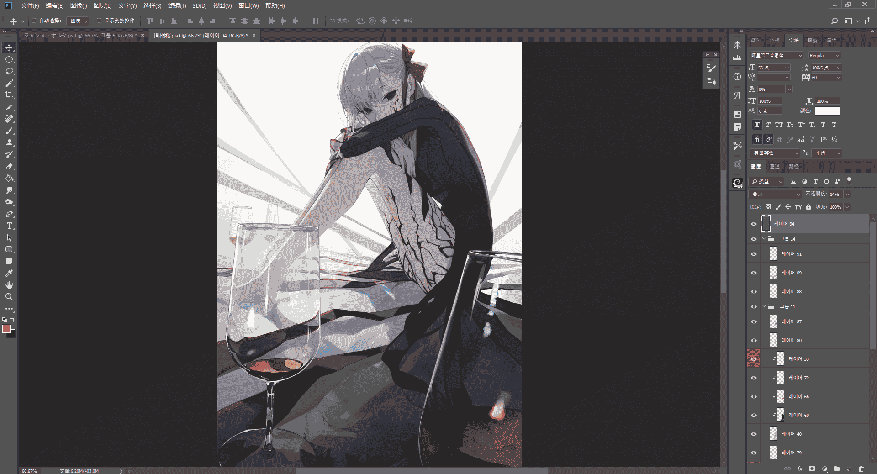
Task: Open the search icon in options bar
Action: (835, 21)
